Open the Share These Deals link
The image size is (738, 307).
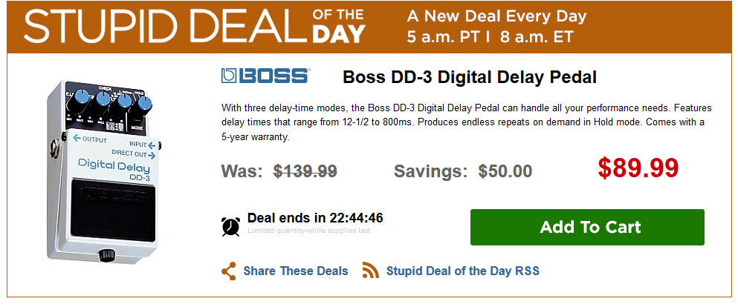tap(295, 271)
